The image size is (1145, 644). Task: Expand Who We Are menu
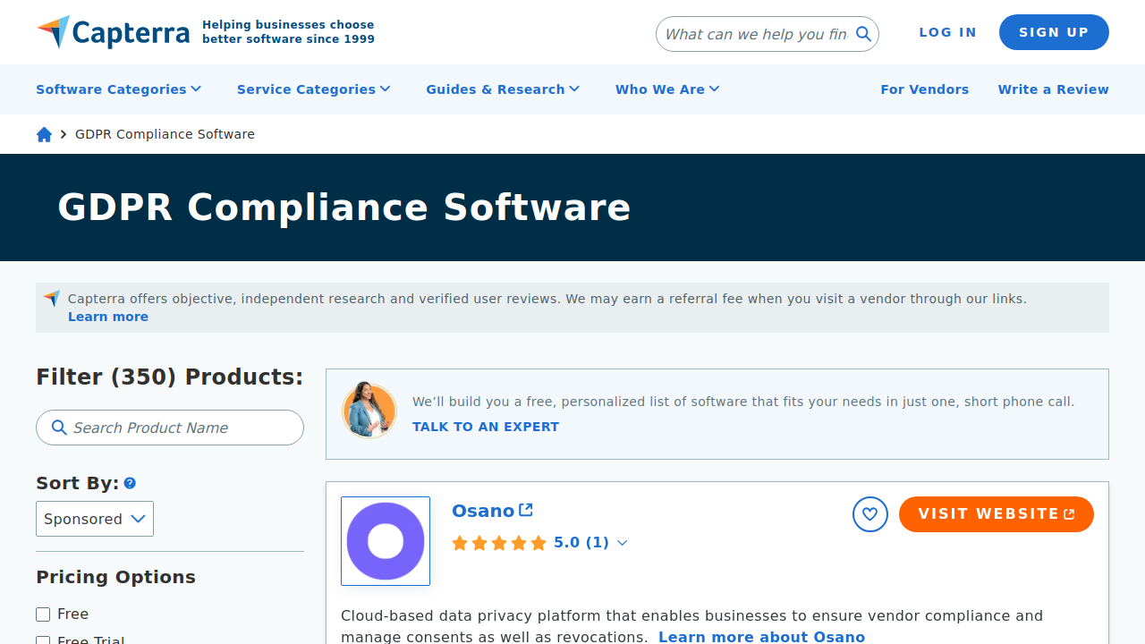pyautogui.click(x=667, y=89)
